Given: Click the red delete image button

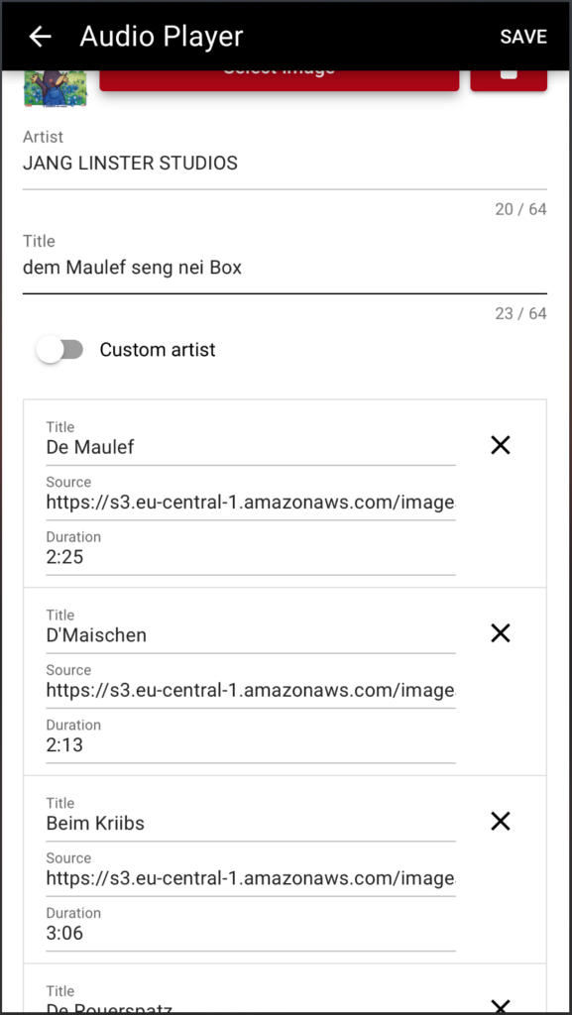Looking at the screenshot, I should point(509,79).
